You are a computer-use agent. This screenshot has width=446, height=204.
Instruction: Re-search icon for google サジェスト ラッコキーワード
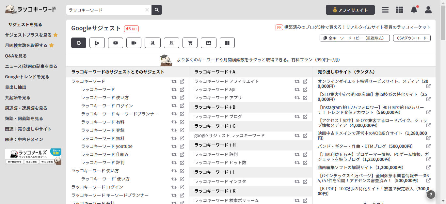coord(297,135)
